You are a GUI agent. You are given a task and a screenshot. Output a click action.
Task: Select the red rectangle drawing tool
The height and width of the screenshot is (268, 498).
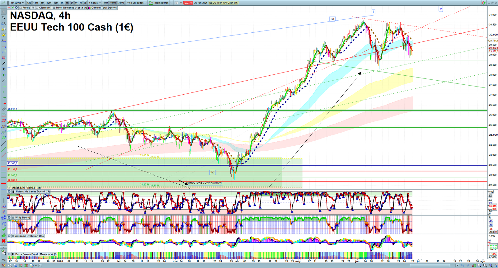point(3,58)
